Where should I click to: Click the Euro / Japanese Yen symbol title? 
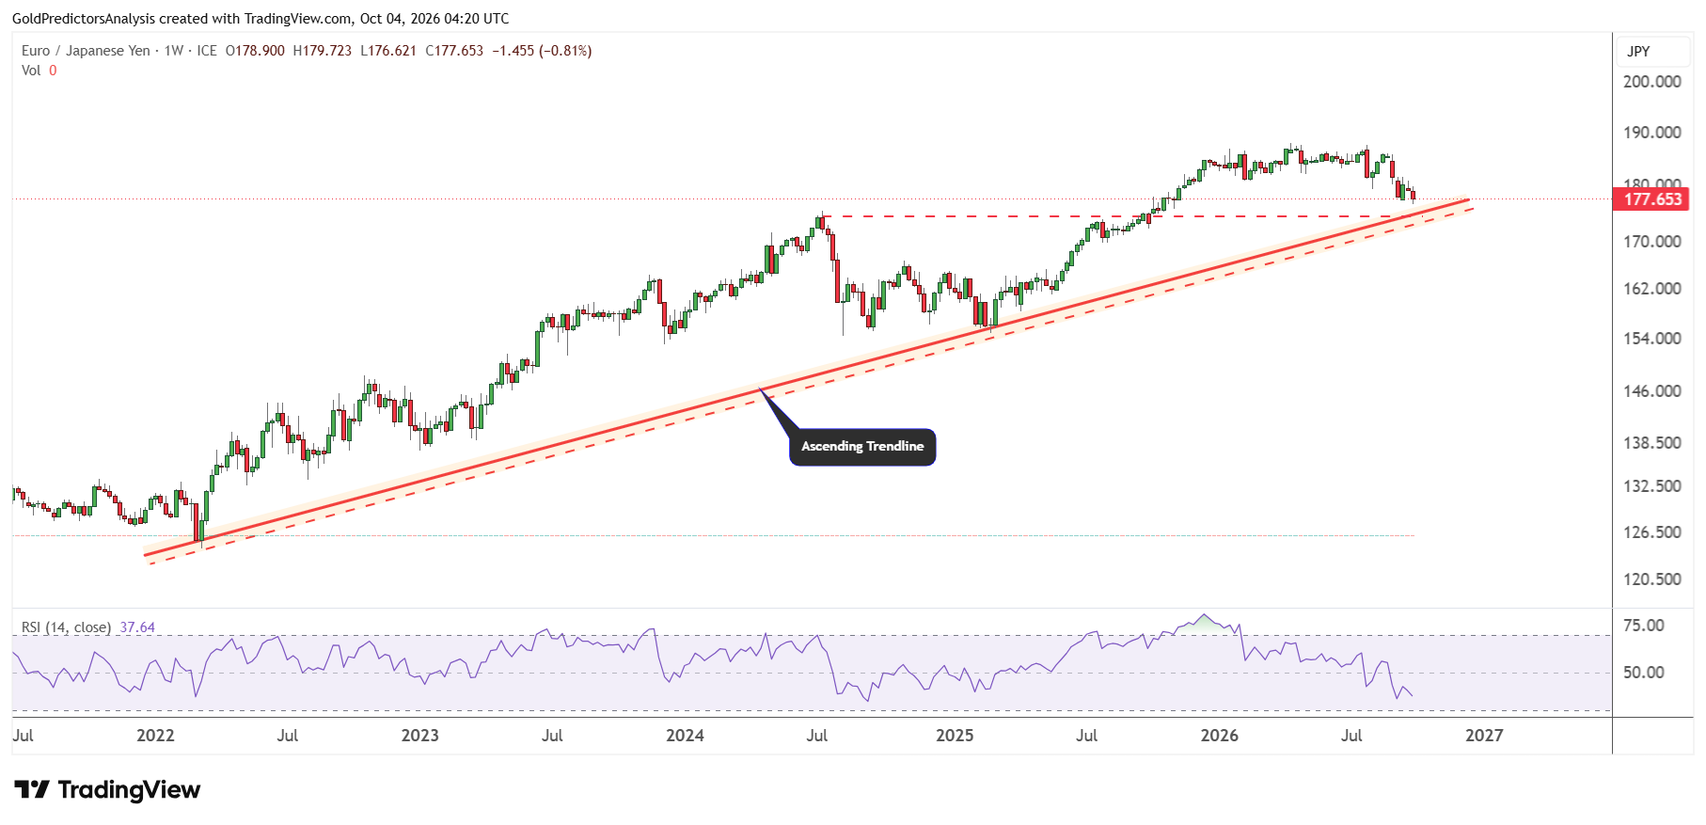point(86,51)
